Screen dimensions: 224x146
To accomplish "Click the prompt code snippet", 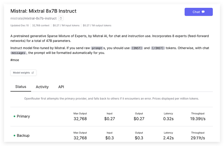I will 97,48.
